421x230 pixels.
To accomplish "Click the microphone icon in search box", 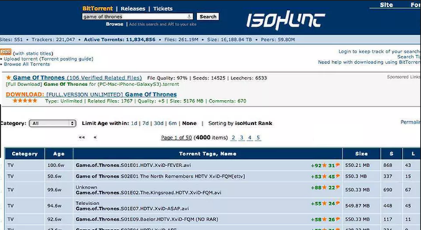I will [189, 17].
